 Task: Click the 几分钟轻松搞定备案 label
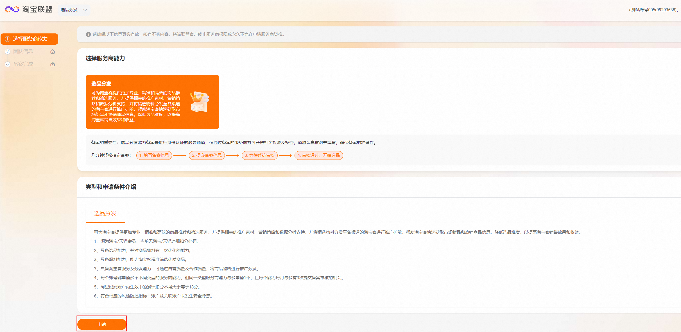tap(111, 155)
